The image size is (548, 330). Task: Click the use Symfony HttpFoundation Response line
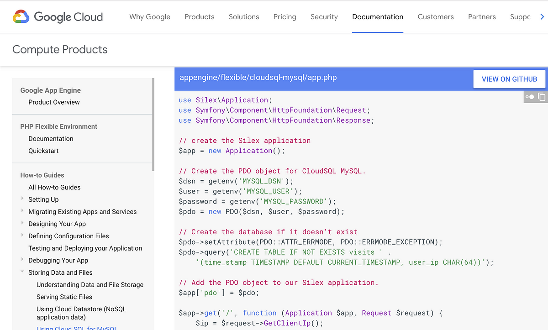click(276, 120)
